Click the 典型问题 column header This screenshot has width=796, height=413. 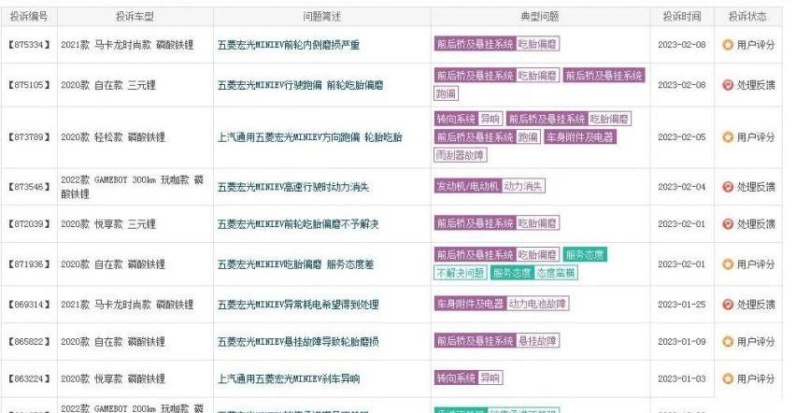coord(540,16)
